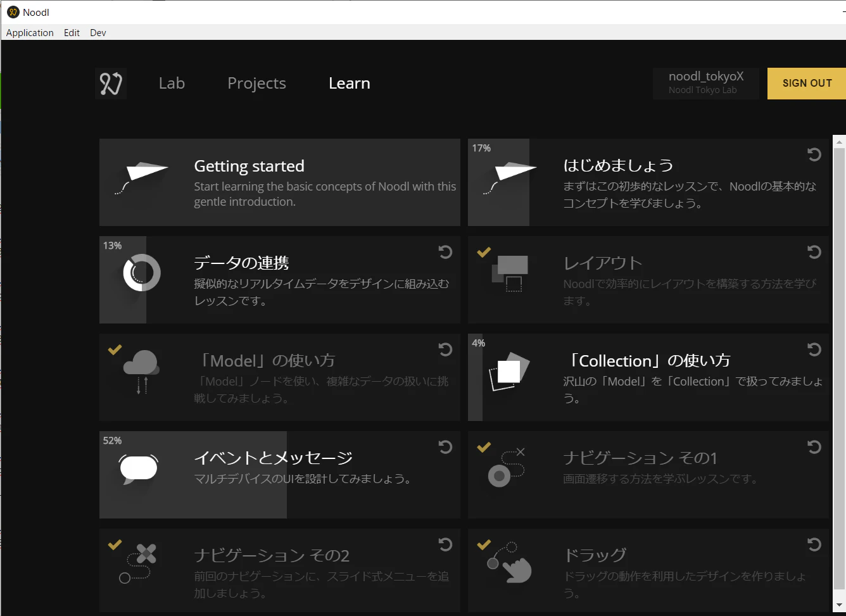This screenshot has width=846, height=616.
Task: Select the Learn tab
Action: (350, 84)
